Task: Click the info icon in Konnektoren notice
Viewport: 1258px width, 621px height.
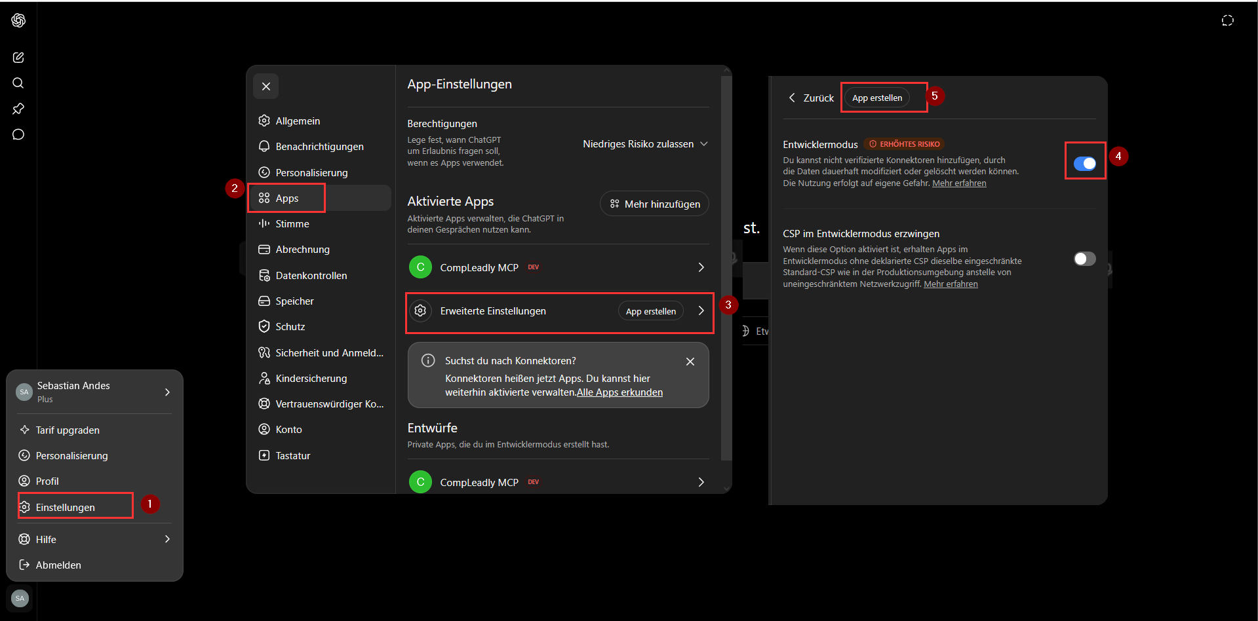Action: [428, 361]
